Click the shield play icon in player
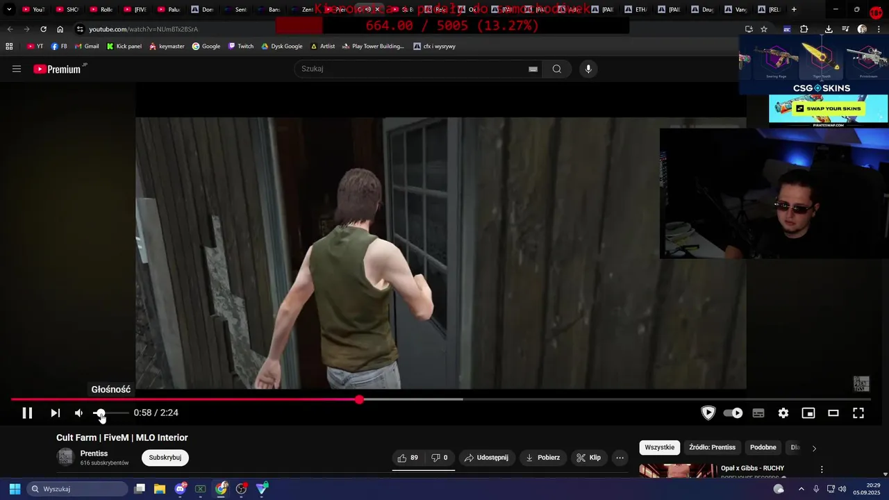Image resolution: width=889 pixels, height=500 pixels. click(708, 413)
